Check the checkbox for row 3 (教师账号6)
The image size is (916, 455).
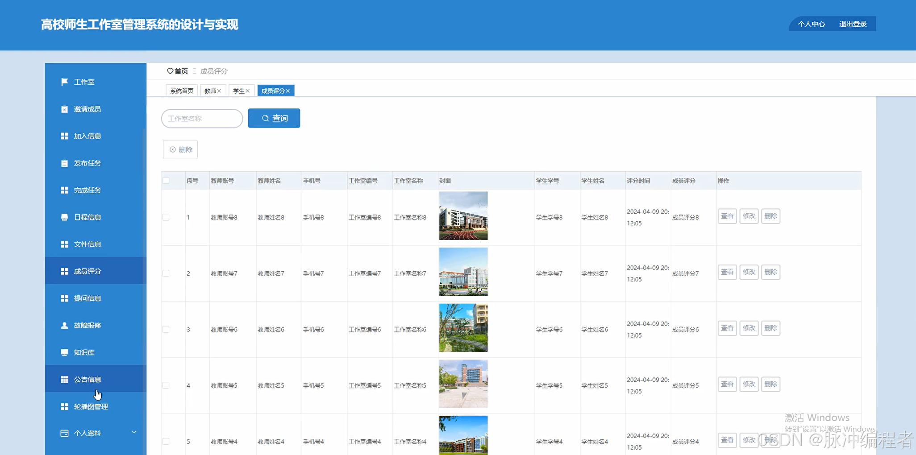click(x=166, y=329)
